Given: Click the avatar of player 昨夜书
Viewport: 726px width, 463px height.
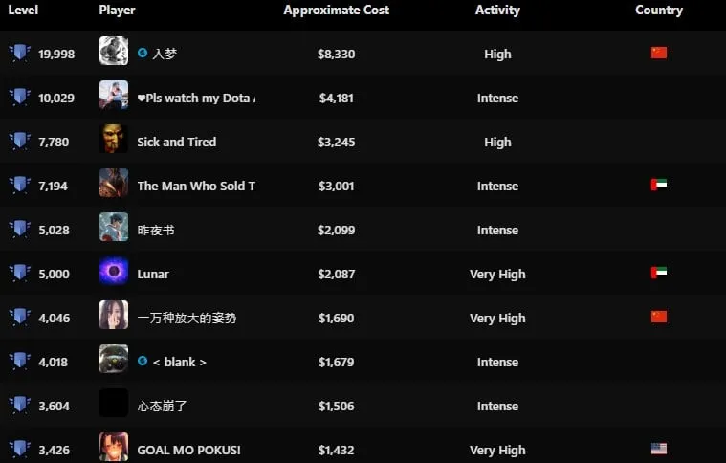Looking at the screenshot, I should point(114,227).
